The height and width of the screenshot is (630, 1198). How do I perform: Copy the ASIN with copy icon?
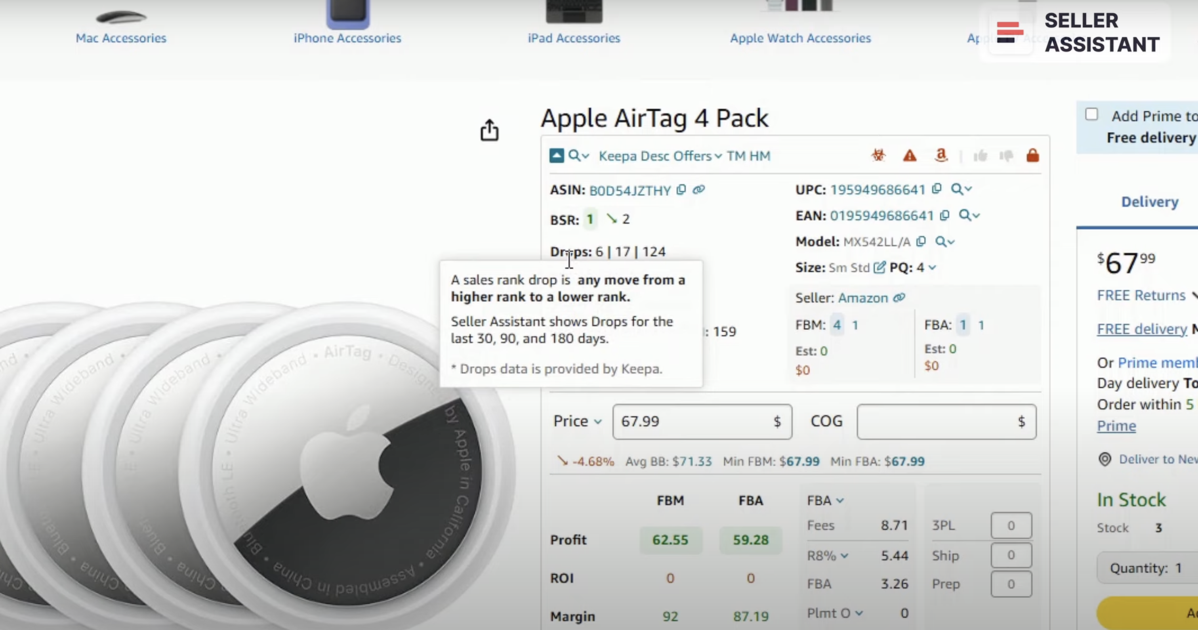pos(681,190)
